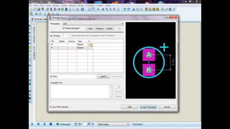This screenshot has height=129, width=230.
Task: Toggle the 'Use ARES Libraries' checkbox
Action: click(51, 107)
